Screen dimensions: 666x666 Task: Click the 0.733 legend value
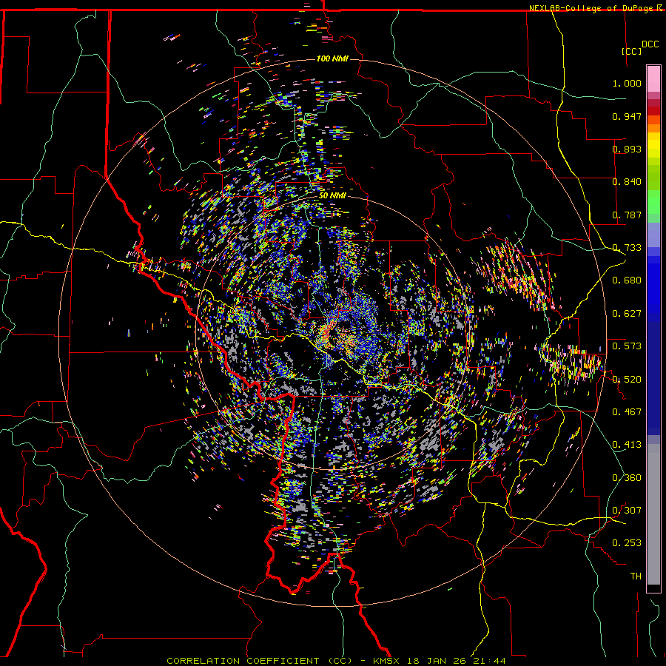(x=627, y=248)
